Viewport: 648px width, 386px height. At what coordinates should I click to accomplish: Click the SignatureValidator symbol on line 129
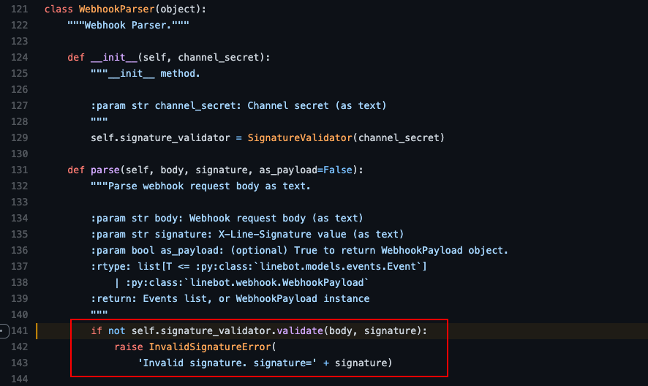pos(300,137)
